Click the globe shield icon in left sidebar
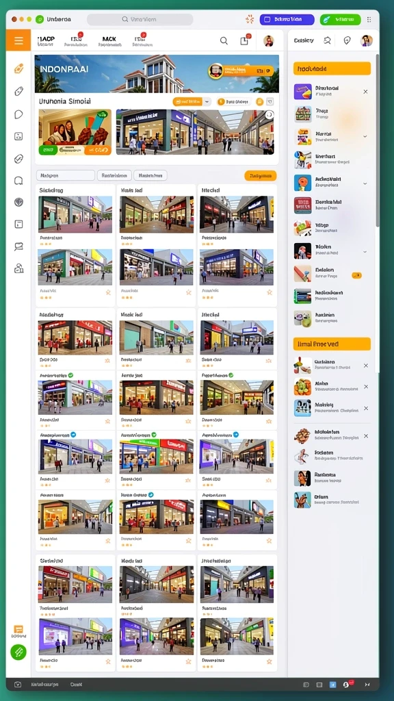 point(18,202)
